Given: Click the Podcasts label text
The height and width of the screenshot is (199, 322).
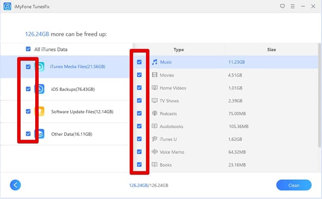Looking at the screenshot, I should point(168,114).
